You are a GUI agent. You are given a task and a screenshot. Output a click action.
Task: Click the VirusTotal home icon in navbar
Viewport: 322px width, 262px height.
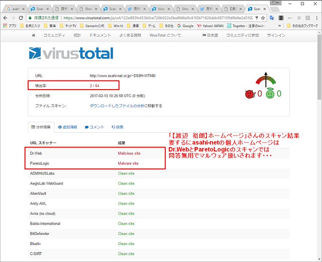click(x=34, y=36)
